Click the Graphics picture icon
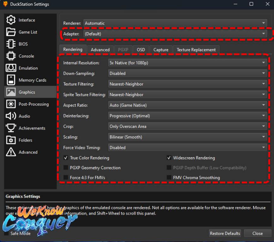This screenshot has width=274, height=242. tap(11, 92)
